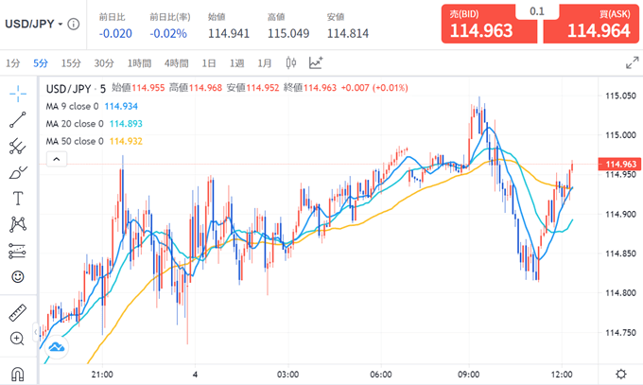Click the 売(BID) 114.963 sell button
Screen dimensions: 643x385
click(489, 24)
